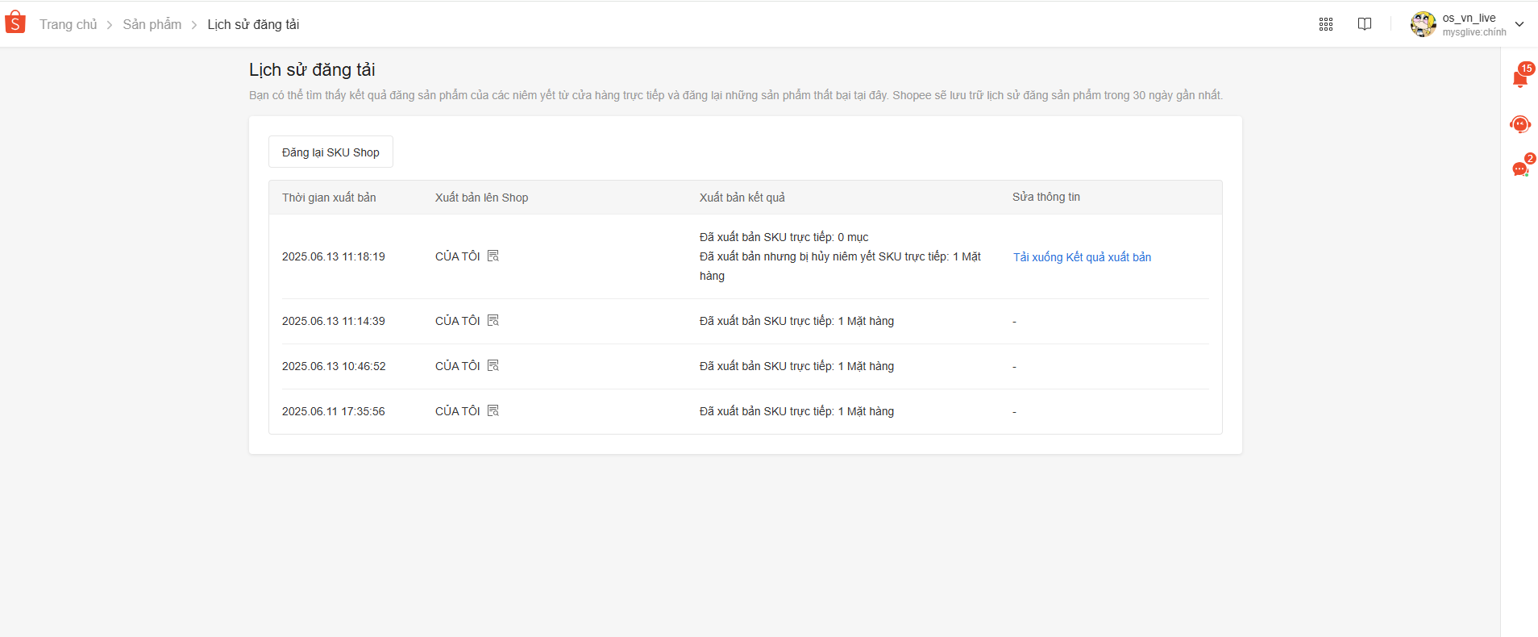Click the os_vn_live profile avatar

pos(1423,24)
